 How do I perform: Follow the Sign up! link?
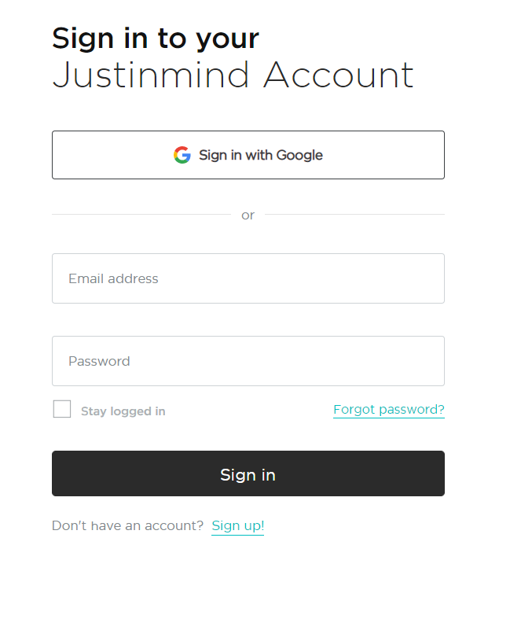[238, 525]
